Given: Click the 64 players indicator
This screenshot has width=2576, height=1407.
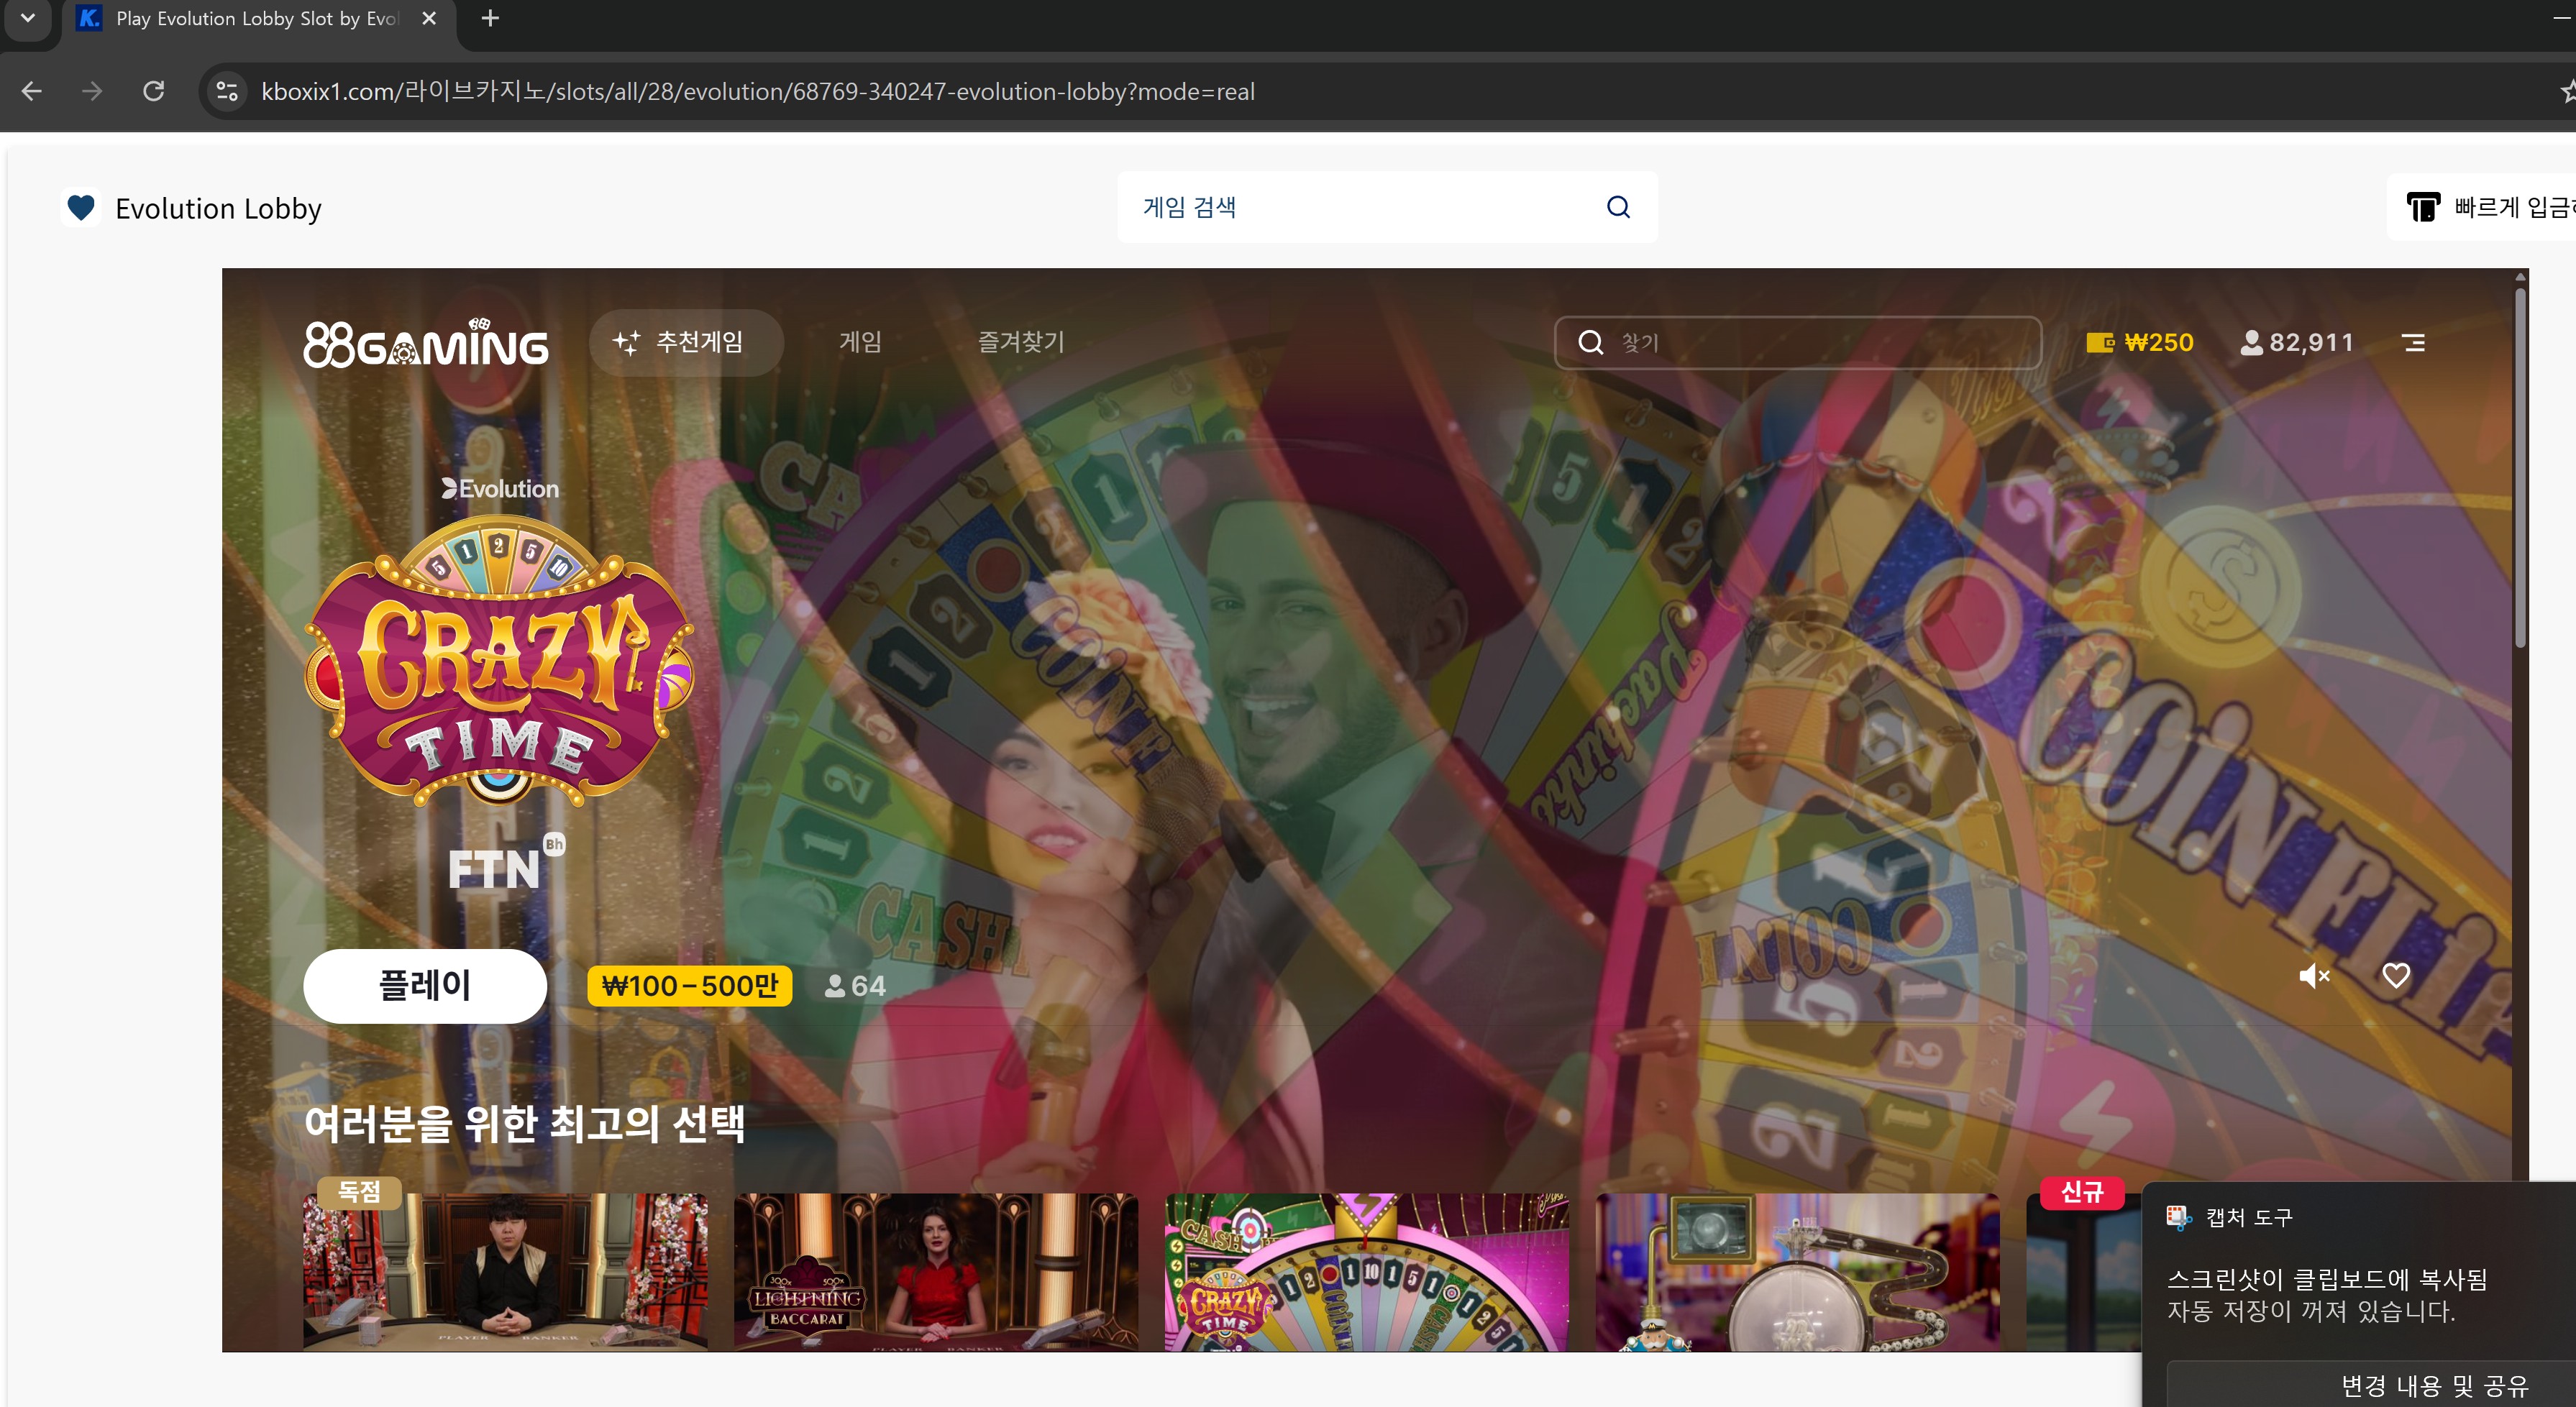Looking at the screenshot, I should (x=855, y=986).
